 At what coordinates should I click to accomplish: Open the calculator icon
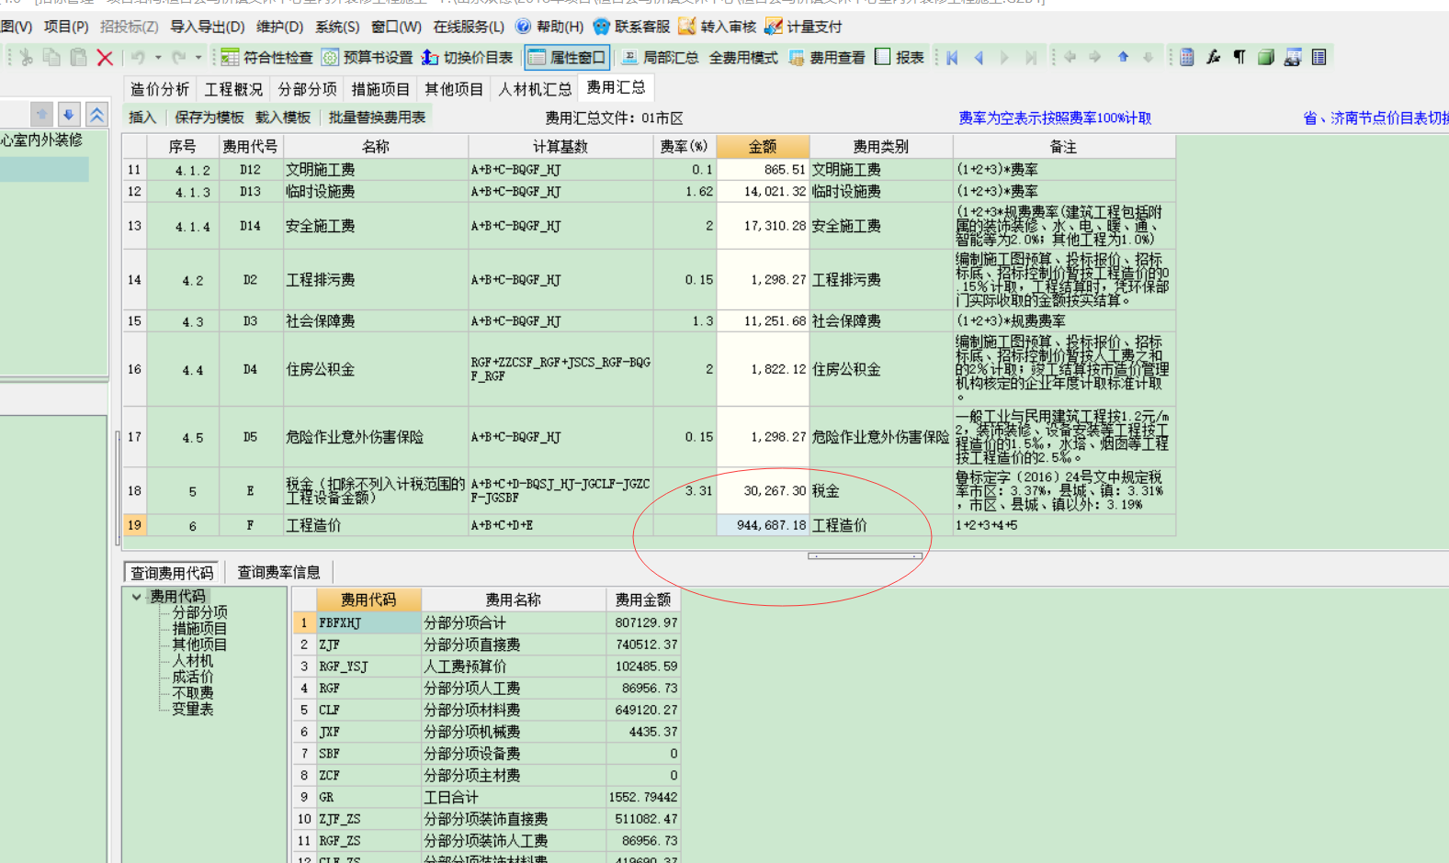(1187, 57)
